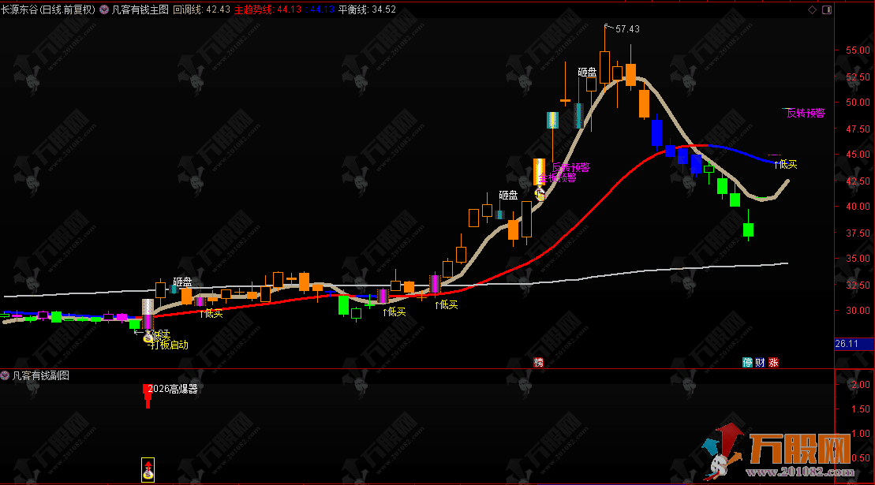
Task: Click the info panel icon beside the diamond
Action: click(x=826, y=9)
